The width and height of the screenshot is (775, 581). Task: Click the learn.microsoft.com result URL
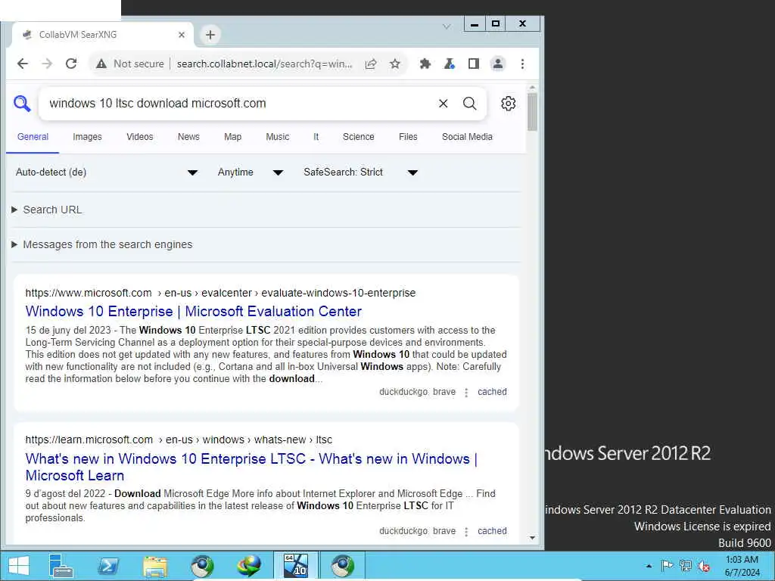(179, 440)
